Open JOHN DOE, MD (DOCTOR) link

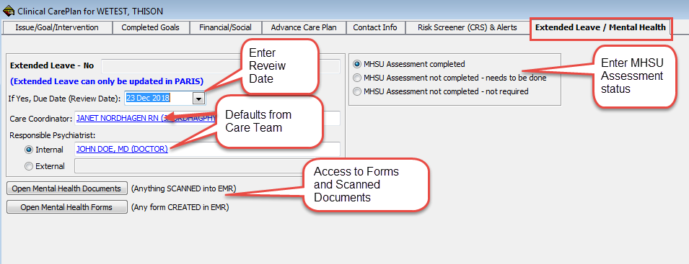point(122,149)
